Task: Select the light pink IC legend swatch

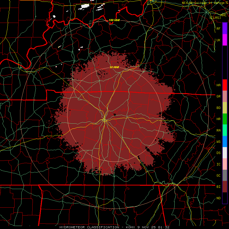Action: tap(225, 164)
